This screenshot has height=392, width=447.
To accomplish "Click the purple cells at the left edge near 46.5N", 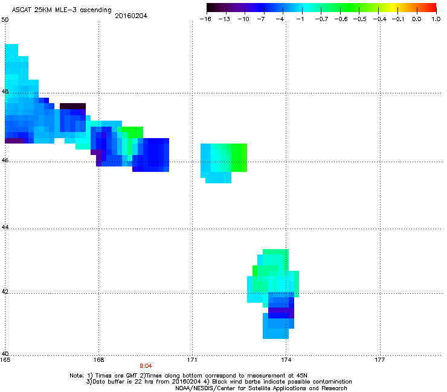I will tap(14, 141).
